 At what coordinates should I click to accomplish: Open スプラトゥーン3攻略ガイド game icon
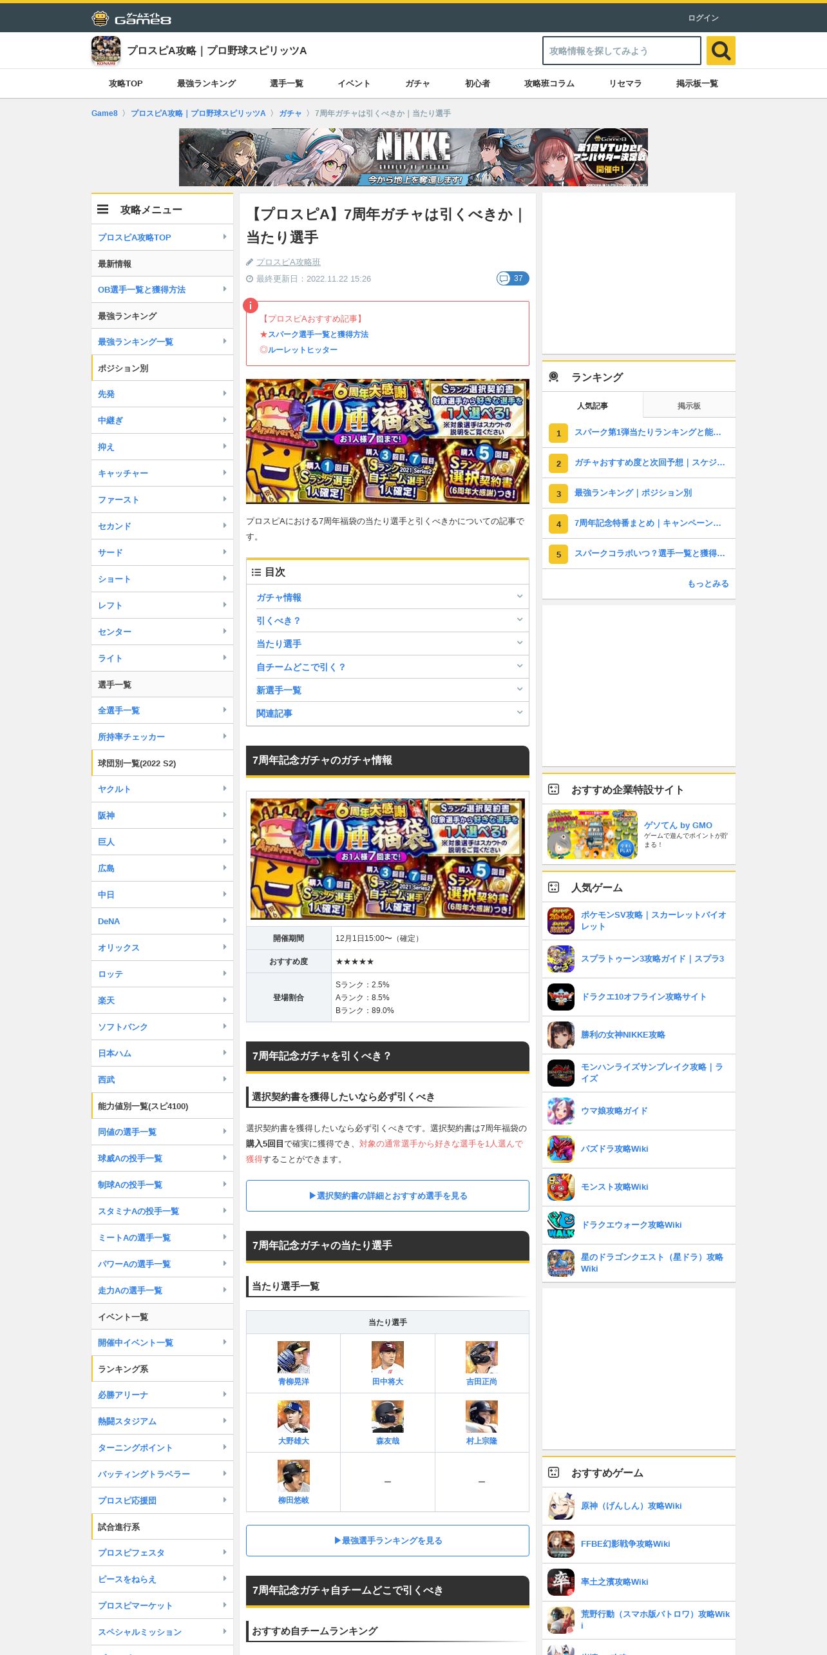tap(561, 959)
